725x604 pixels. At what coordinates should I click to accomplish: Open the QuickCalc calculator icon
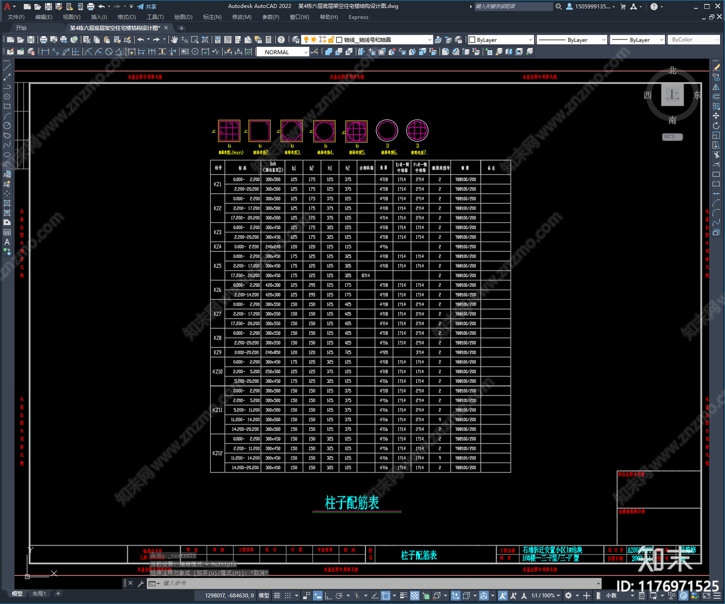coord(268,40)
